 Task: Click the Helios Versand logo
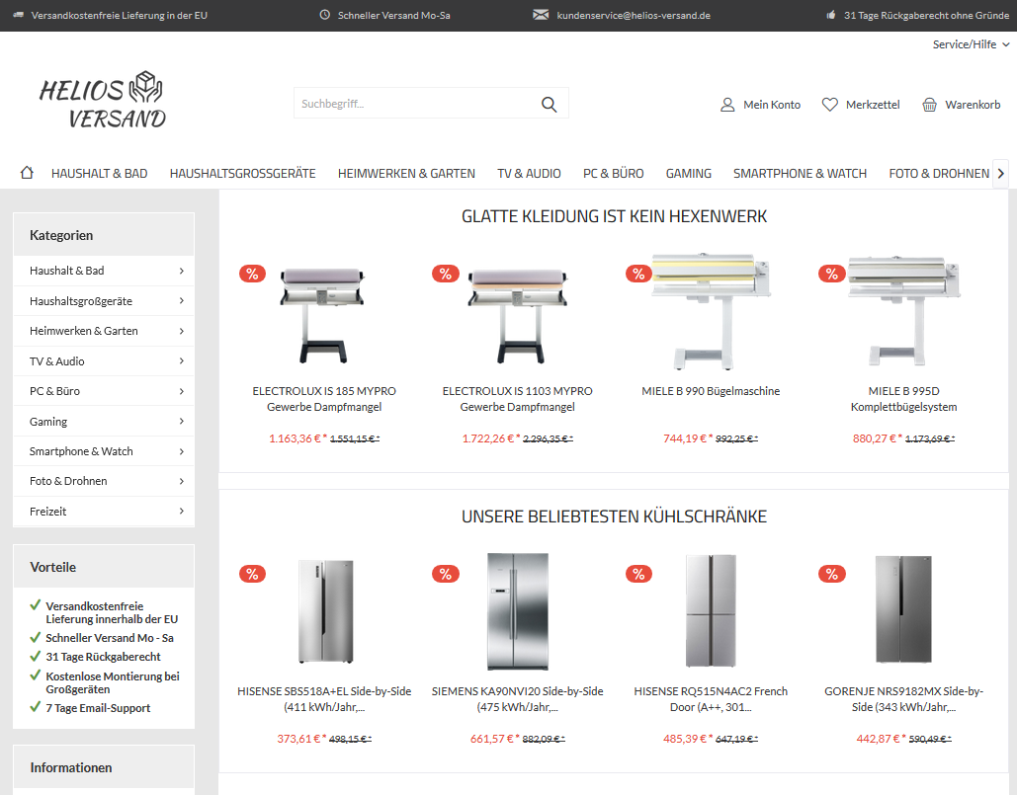point(103,100)
